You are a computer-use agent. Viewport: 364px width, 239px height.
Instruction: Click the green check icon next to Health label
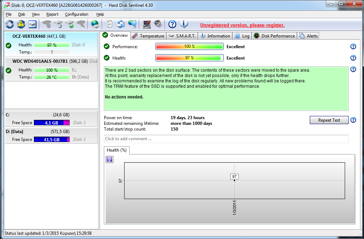(x=107, y=58)
